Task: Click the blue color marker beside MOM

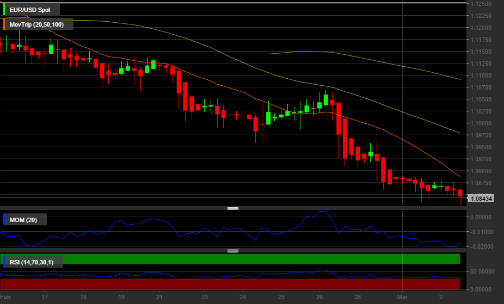Action: tap(5, 219)
